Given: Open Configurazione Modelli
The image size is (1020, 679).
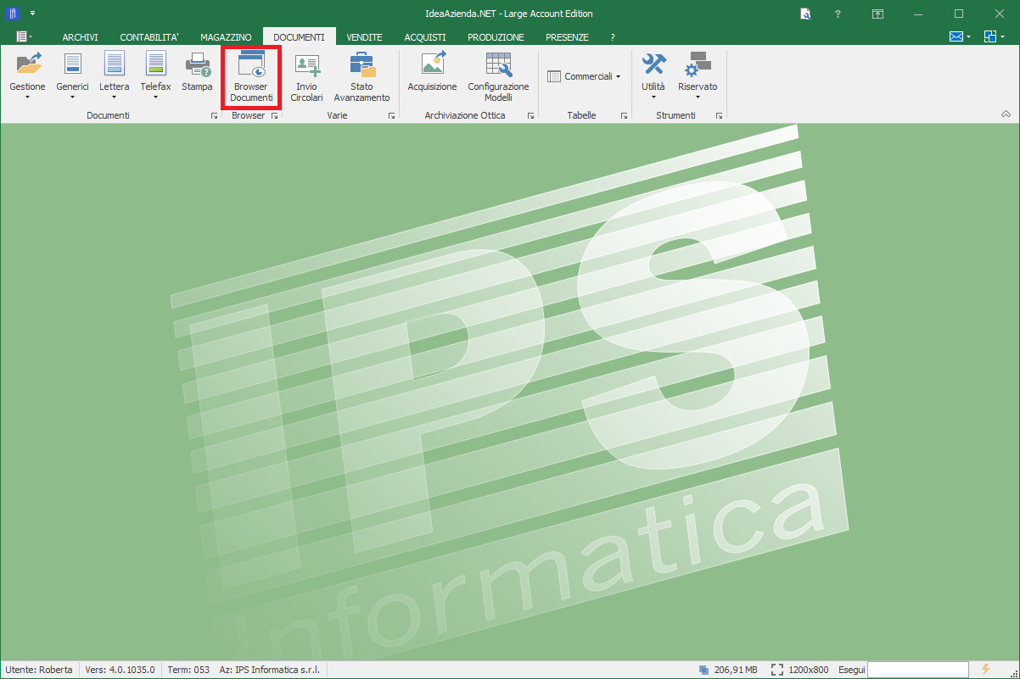Looking at the screenshot, I should coord(498,77).
